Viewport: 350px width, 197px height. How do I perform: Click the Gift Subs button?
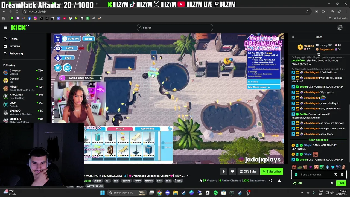[x=248, y=172]
